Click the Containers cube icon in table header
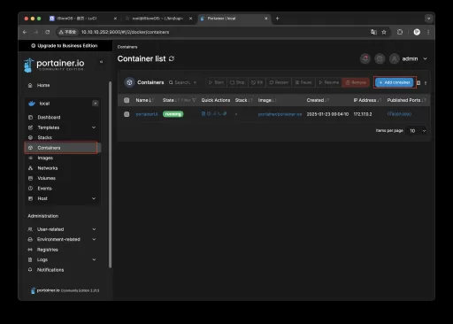Image resolution: width=453 pixels, height=324 pixels. (x=129, y=82)
